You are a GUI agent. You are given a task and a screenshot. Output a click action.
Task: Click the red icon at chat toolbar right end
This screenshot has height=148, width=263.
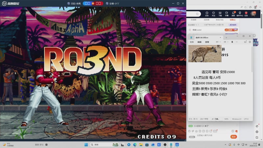coord(236,131)
